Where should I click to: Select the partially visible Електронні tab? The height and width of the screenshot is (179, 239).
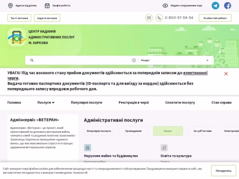click(231, 131)
